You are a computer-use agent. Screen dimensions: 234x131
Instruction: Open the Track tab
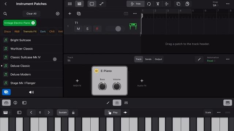click(x=139, y=59)
